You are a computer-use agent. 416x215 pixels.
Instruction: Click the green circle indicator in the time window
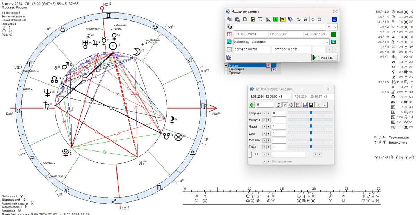pyautogui.click(x=252, y=105)
